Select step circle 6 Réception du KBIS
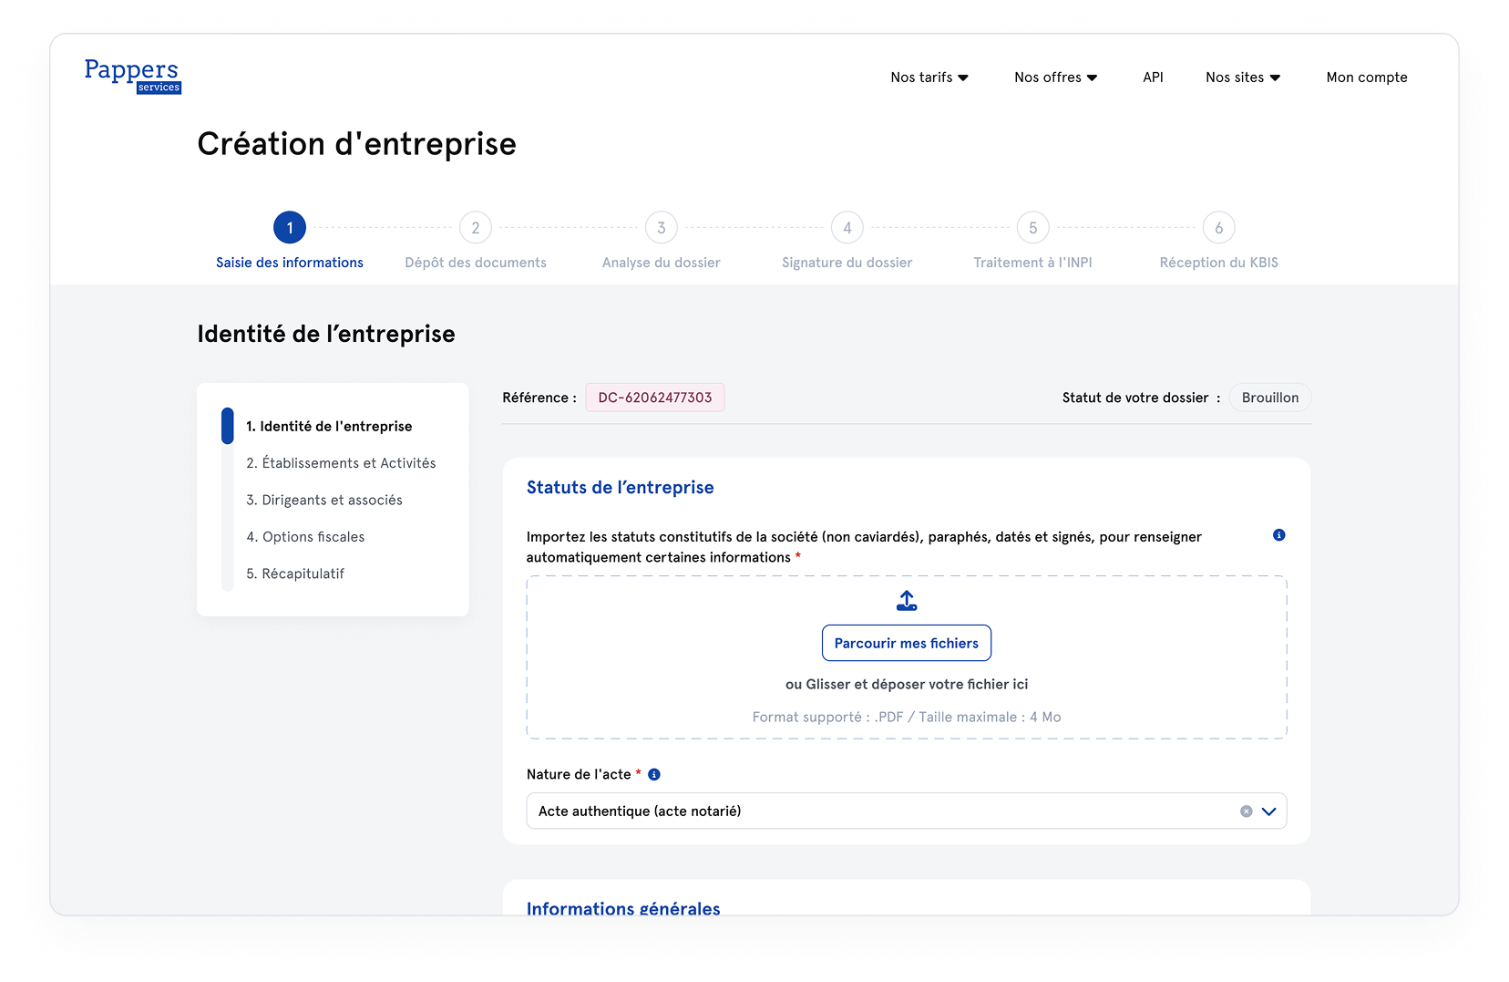 click(1218, 227)
